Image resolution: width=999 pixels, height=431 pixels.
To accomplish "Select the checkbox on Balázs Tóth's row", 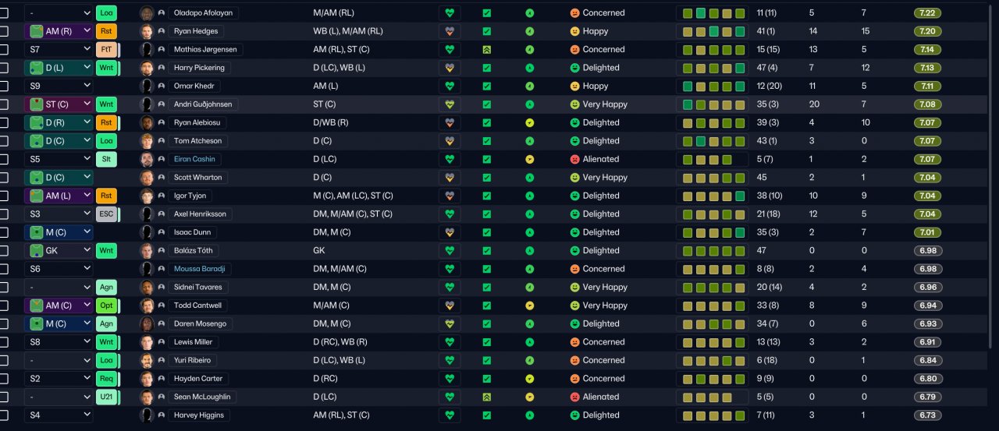I will pos(4,251).
